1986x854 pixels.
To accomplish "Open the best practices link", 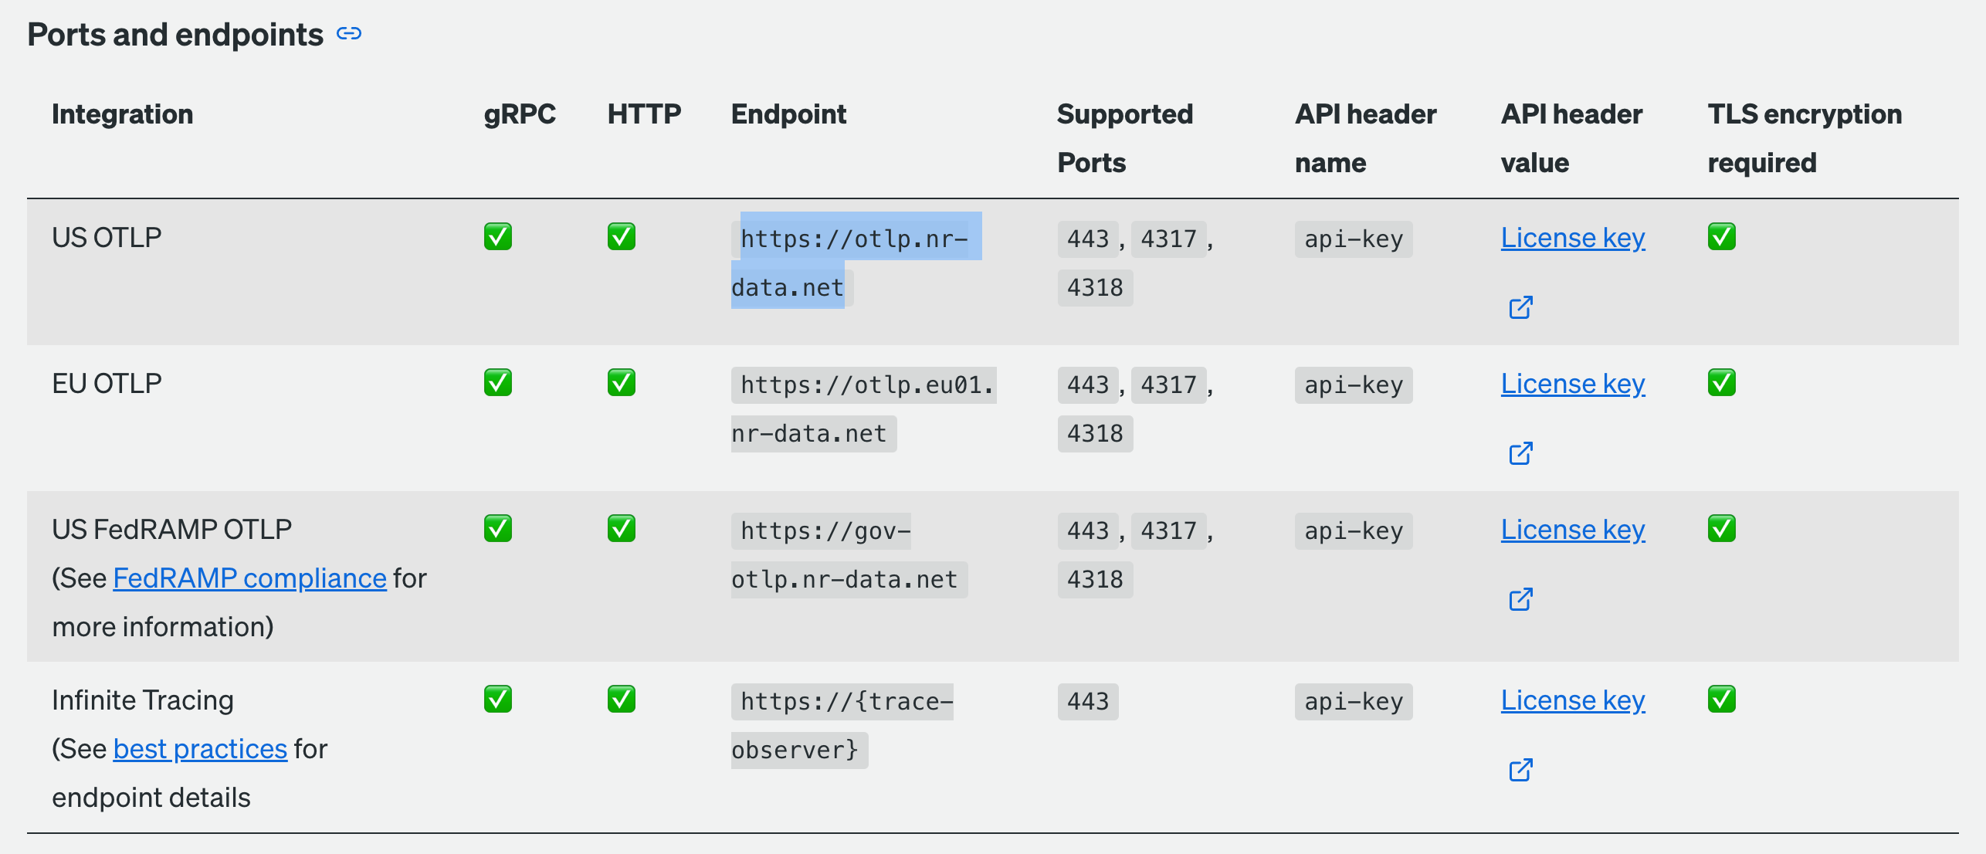I will click(x=200, y=749).
